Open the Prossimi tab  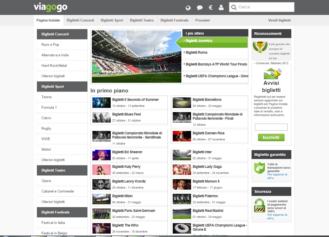pos(203,20)
